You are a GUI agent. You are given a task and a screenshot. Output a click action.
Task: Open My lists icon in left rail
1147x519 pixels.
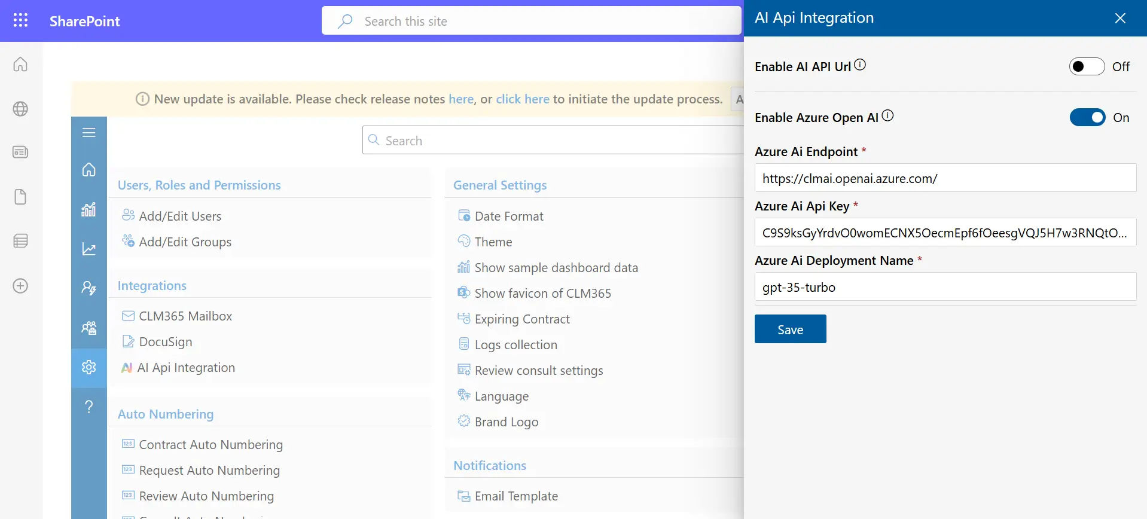coord(20,241)
